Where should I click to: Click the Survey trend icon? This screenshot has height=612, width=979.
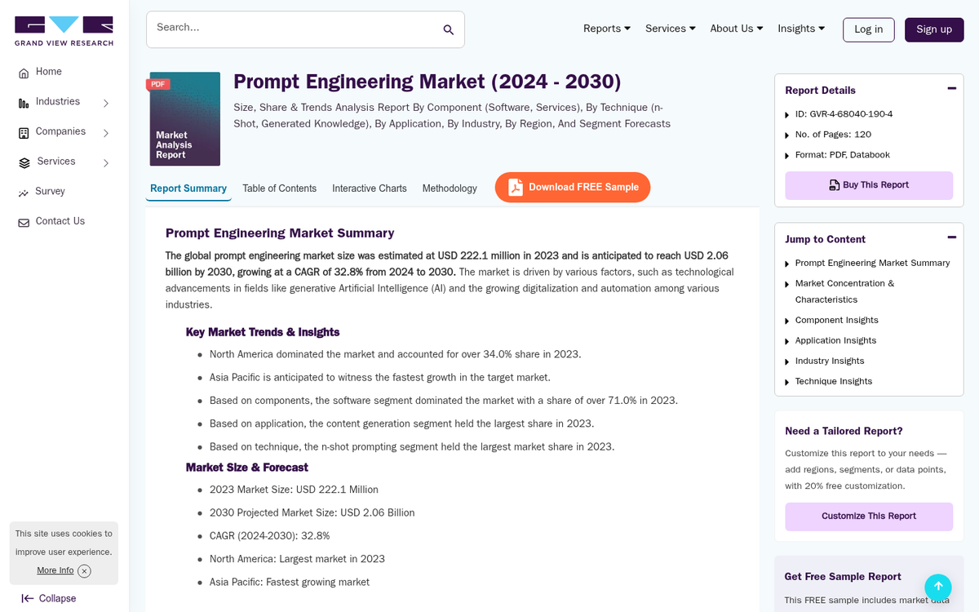click(24, 193)
